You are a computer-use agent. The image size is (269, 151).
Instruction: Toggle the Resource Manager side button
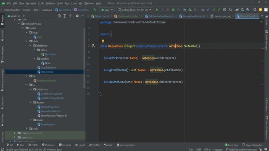(3, 80)
